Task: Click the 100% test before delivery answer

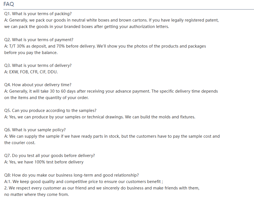Action: (44, 162)
